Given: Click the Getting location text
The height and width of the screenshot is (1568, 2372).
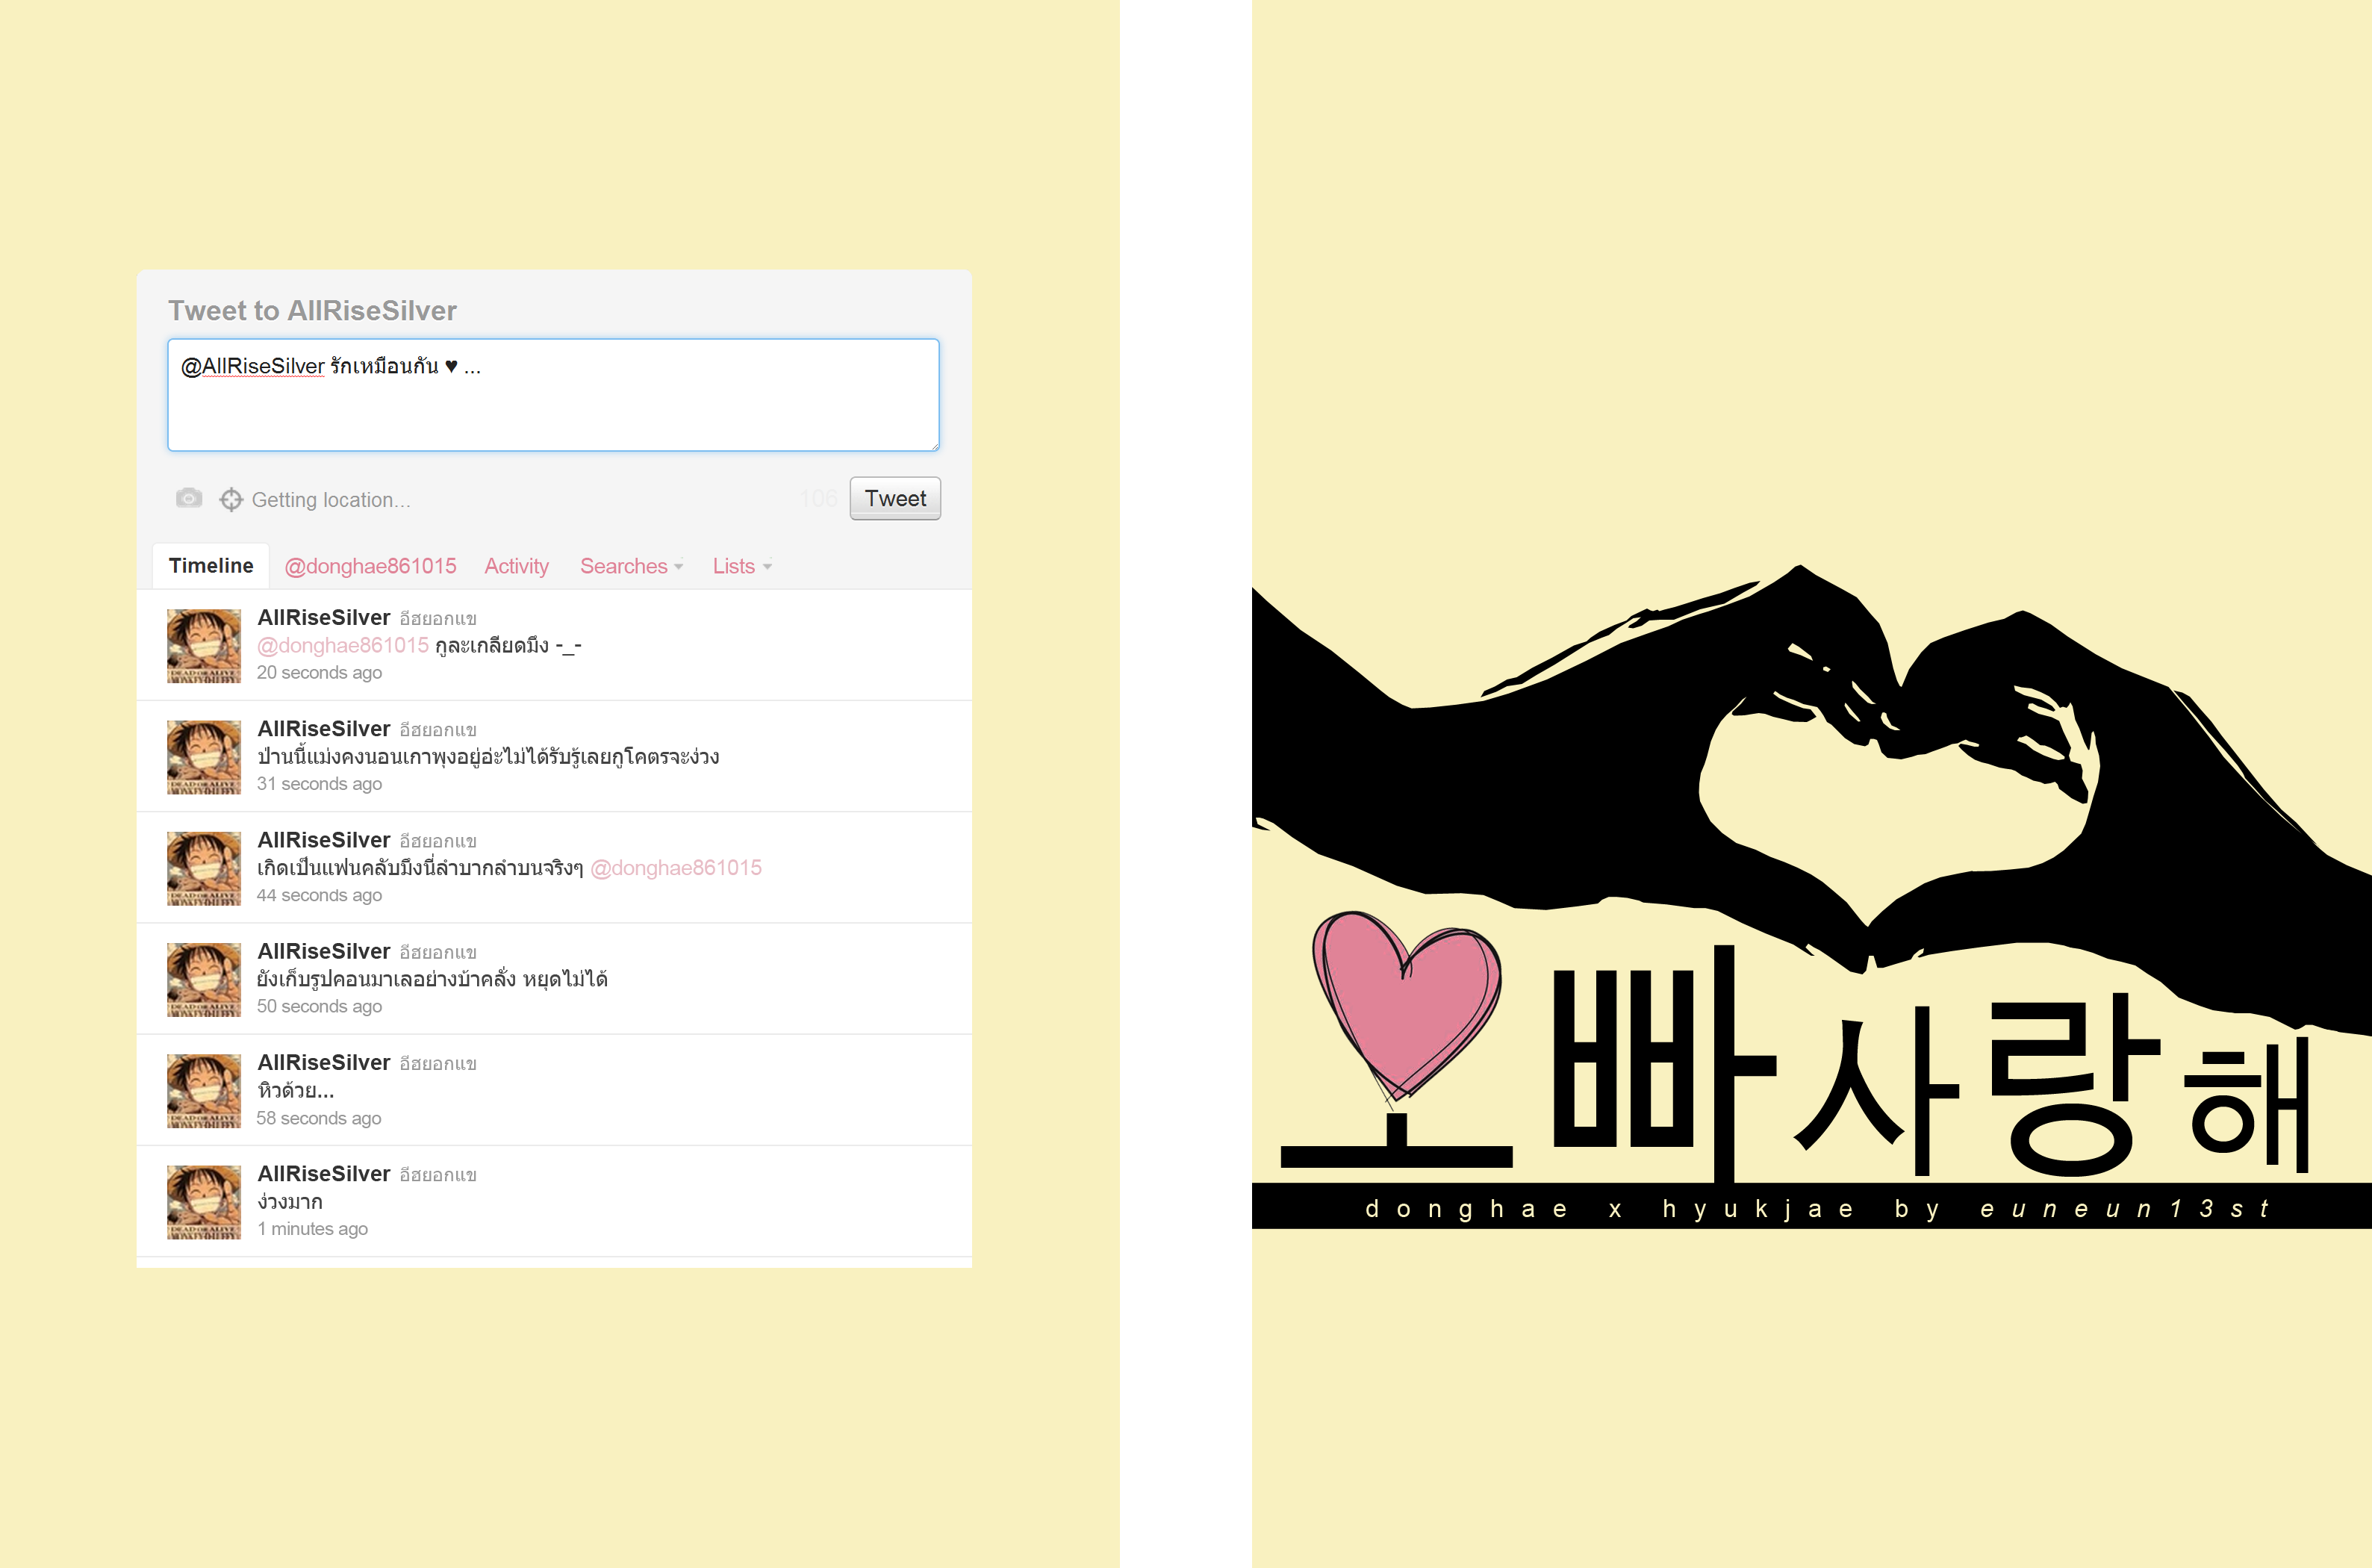Looking at the screenshot, I should [331, 500].
